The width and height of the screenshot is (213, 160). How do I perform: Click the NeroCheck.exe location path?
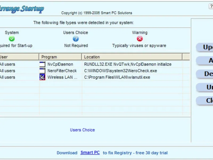tap(121, 71)
